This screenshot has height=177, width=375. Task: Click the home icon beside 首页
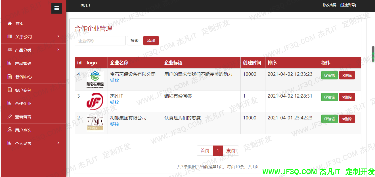[10, 23]
